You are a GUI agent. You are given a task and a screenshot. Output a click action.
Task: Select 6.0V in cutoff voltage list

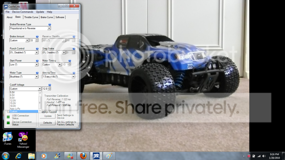tap(24, 95)
